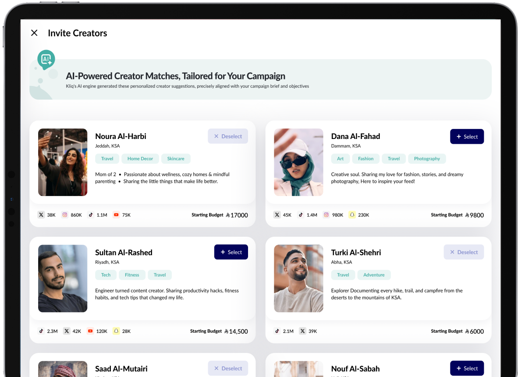The image size is (518, 377).
Task: Open Dana Al-Fahad's profile photo
Action: 298,162
